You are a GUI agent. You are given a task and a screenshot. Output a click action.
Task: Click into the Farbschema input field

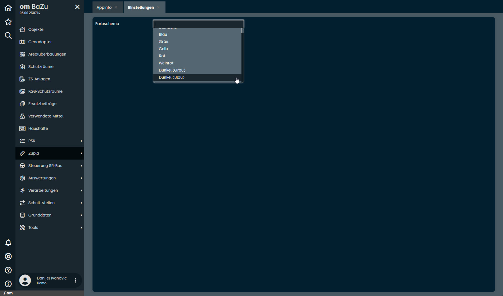[198, 24]
